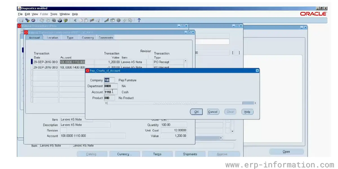Viewport: 338px width, 169px height.
Task: Click the Clear button in the account dialog
Action: (230, 112)
